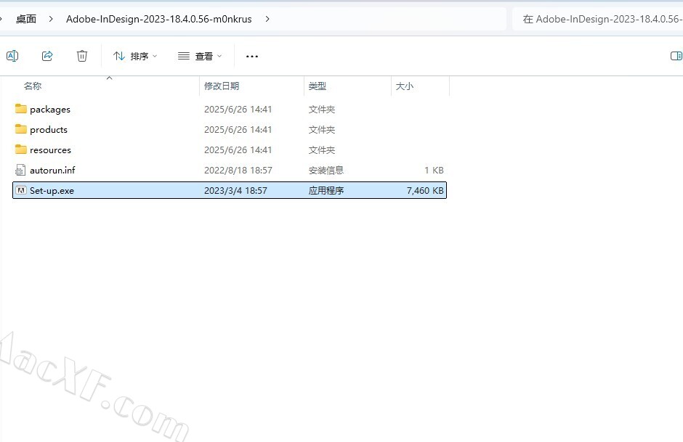Toggle the preview pane icon
Image resolution: width=683 pixels, height=442 pixels.
(676, 56)
